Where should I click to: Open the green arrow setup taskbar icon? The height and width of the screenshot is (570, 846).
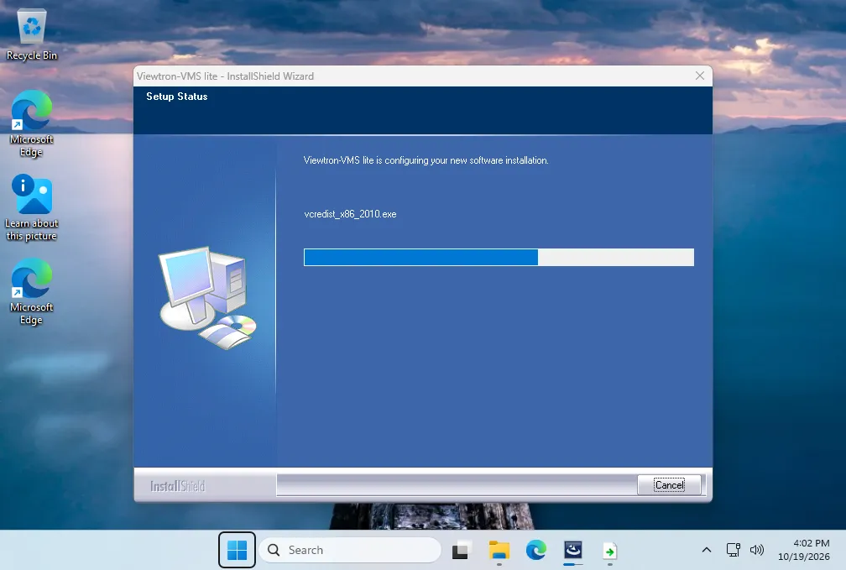click(609, 551)
